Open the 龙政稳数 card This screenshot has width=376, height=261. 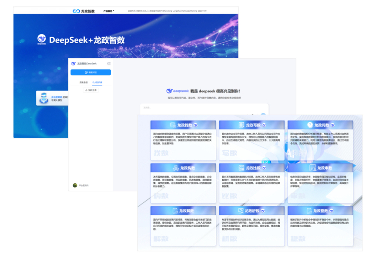(x=320, y=226)
